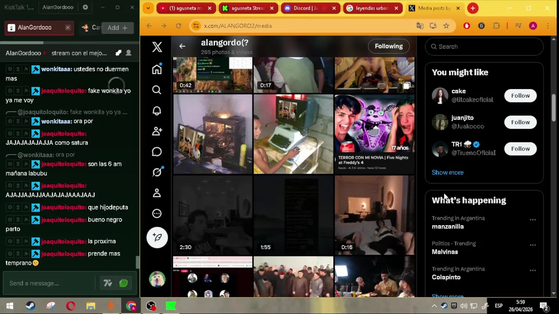Open the tab search dropdown arrow
Screen dimensions: 559x314
tap(148, 8)
